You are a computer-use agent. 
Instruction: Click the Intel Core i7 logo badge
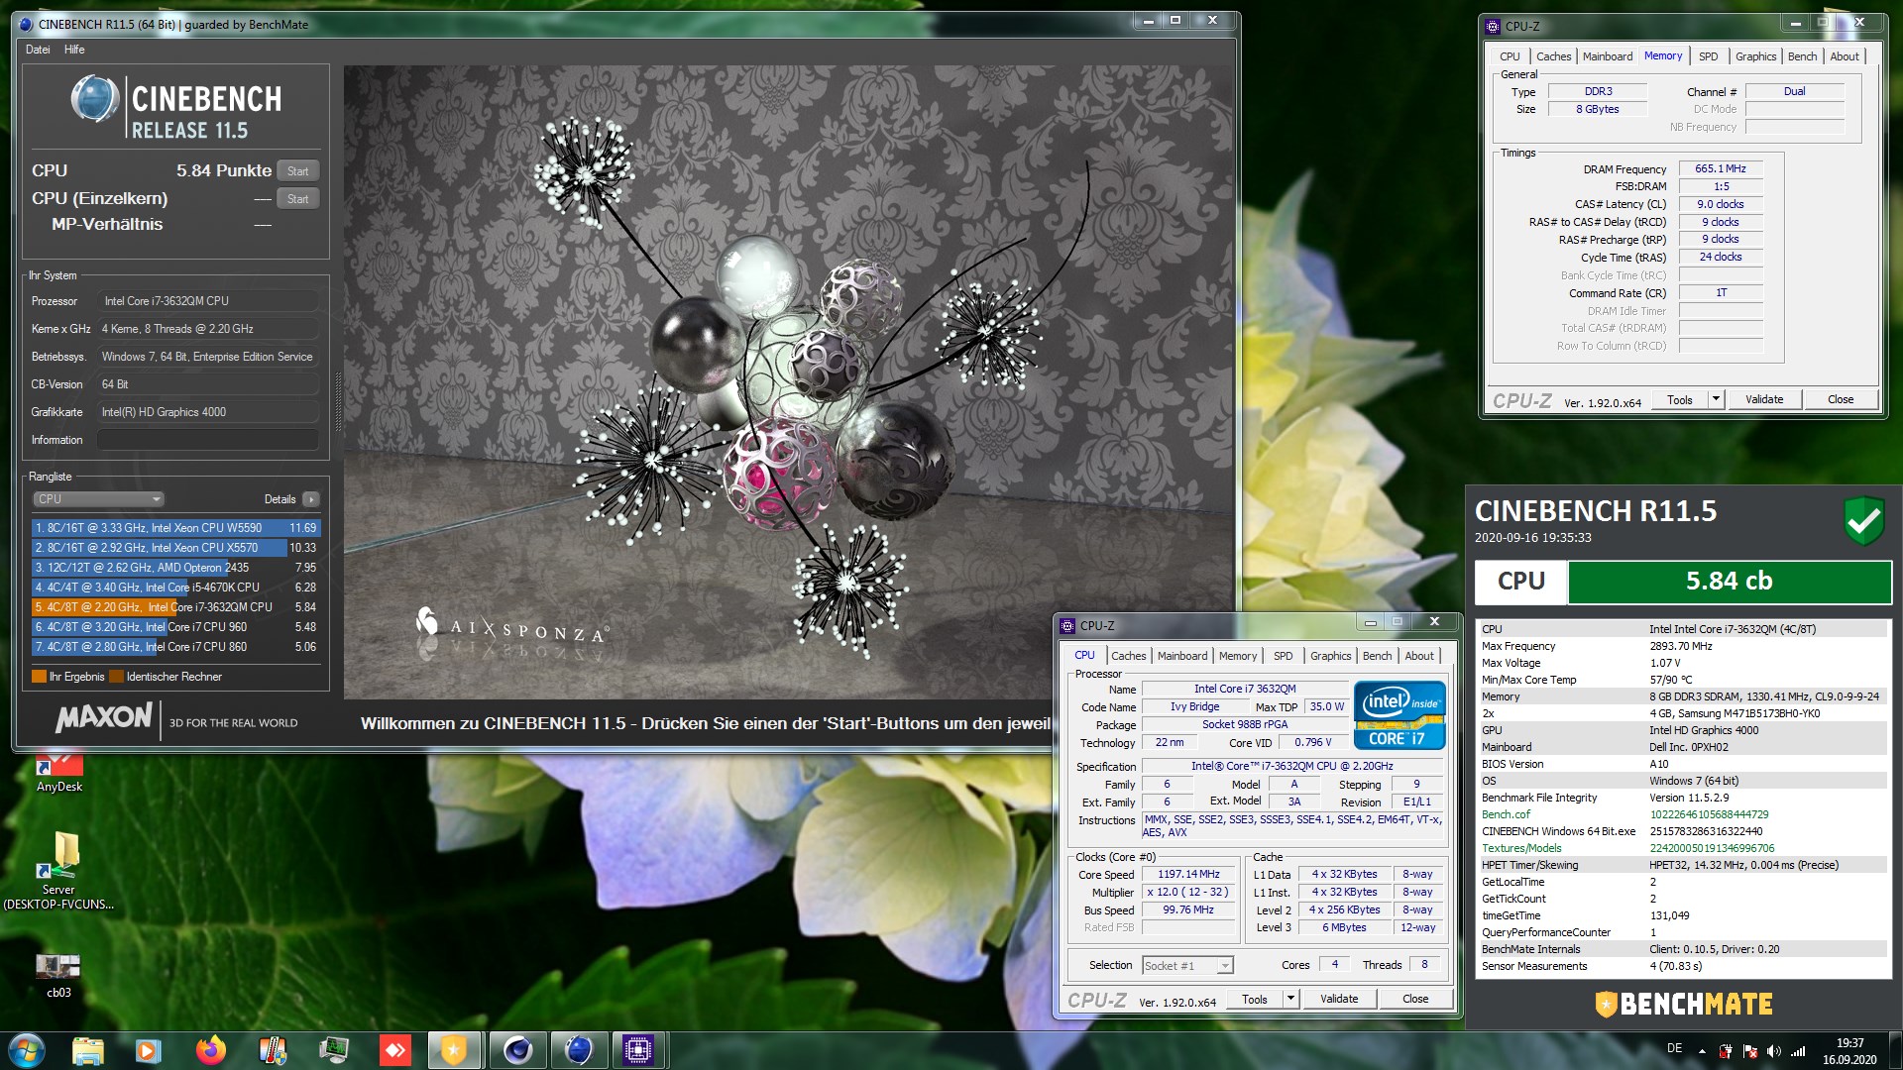pyautogui.click(x=1399, y=714)
